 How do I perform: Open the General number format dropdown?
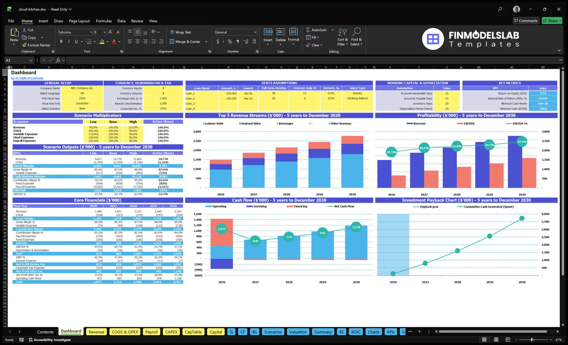pos(255,32)
